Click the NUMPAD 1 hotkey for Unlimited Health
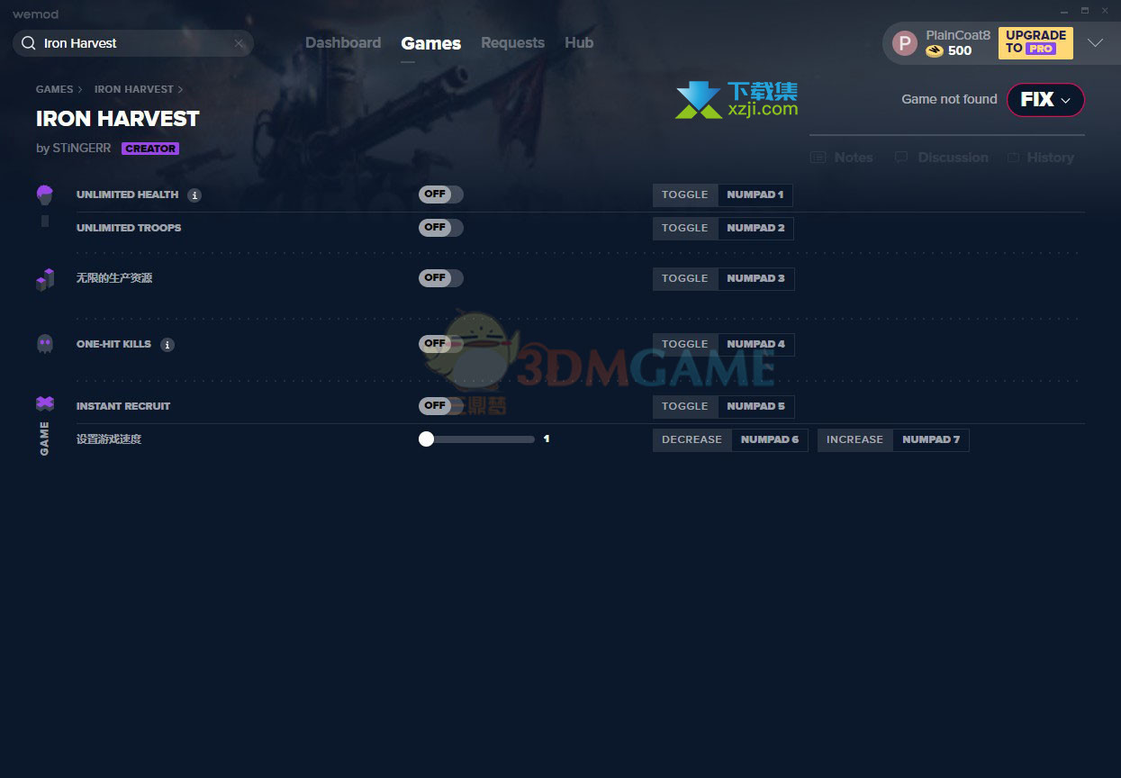Screen dimensions: 1121x778 [755, 194]
